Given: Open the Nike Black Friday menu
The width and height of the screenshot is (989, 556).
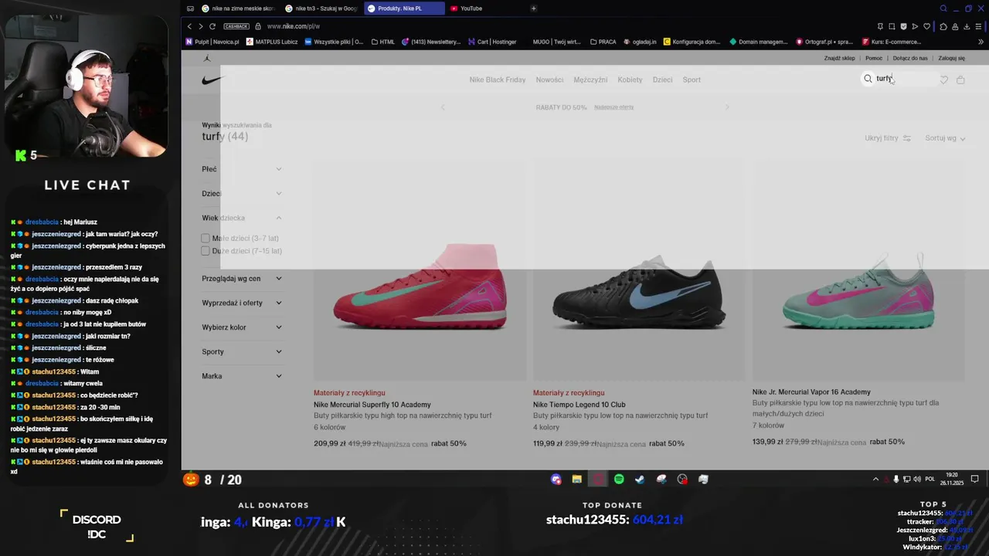Looking at the screenshot, I should [x=498, y=80].
